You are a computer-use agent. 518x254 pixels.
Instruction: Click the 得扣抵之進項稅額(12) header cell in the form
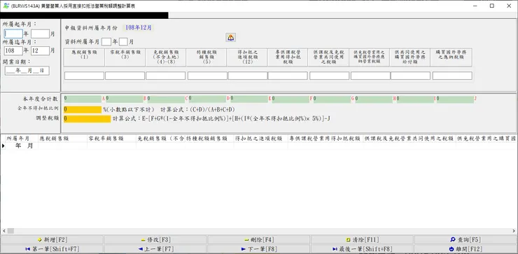point(247,57)
